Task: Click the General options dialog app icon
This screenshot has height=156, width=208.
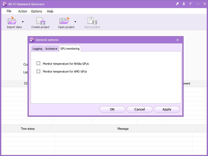Action: click(x=32, y=40)
